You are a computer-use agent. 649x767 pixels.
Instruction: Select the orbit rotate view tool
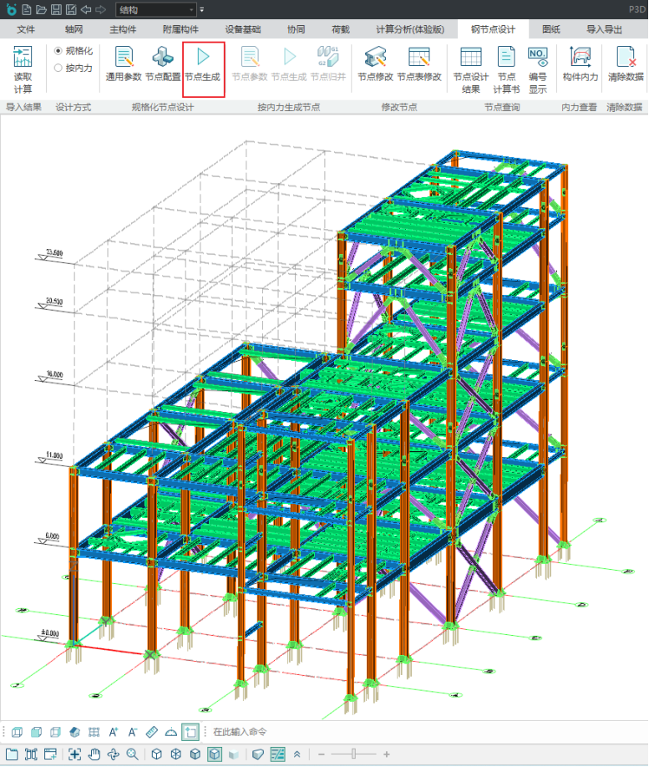point(114,754)
